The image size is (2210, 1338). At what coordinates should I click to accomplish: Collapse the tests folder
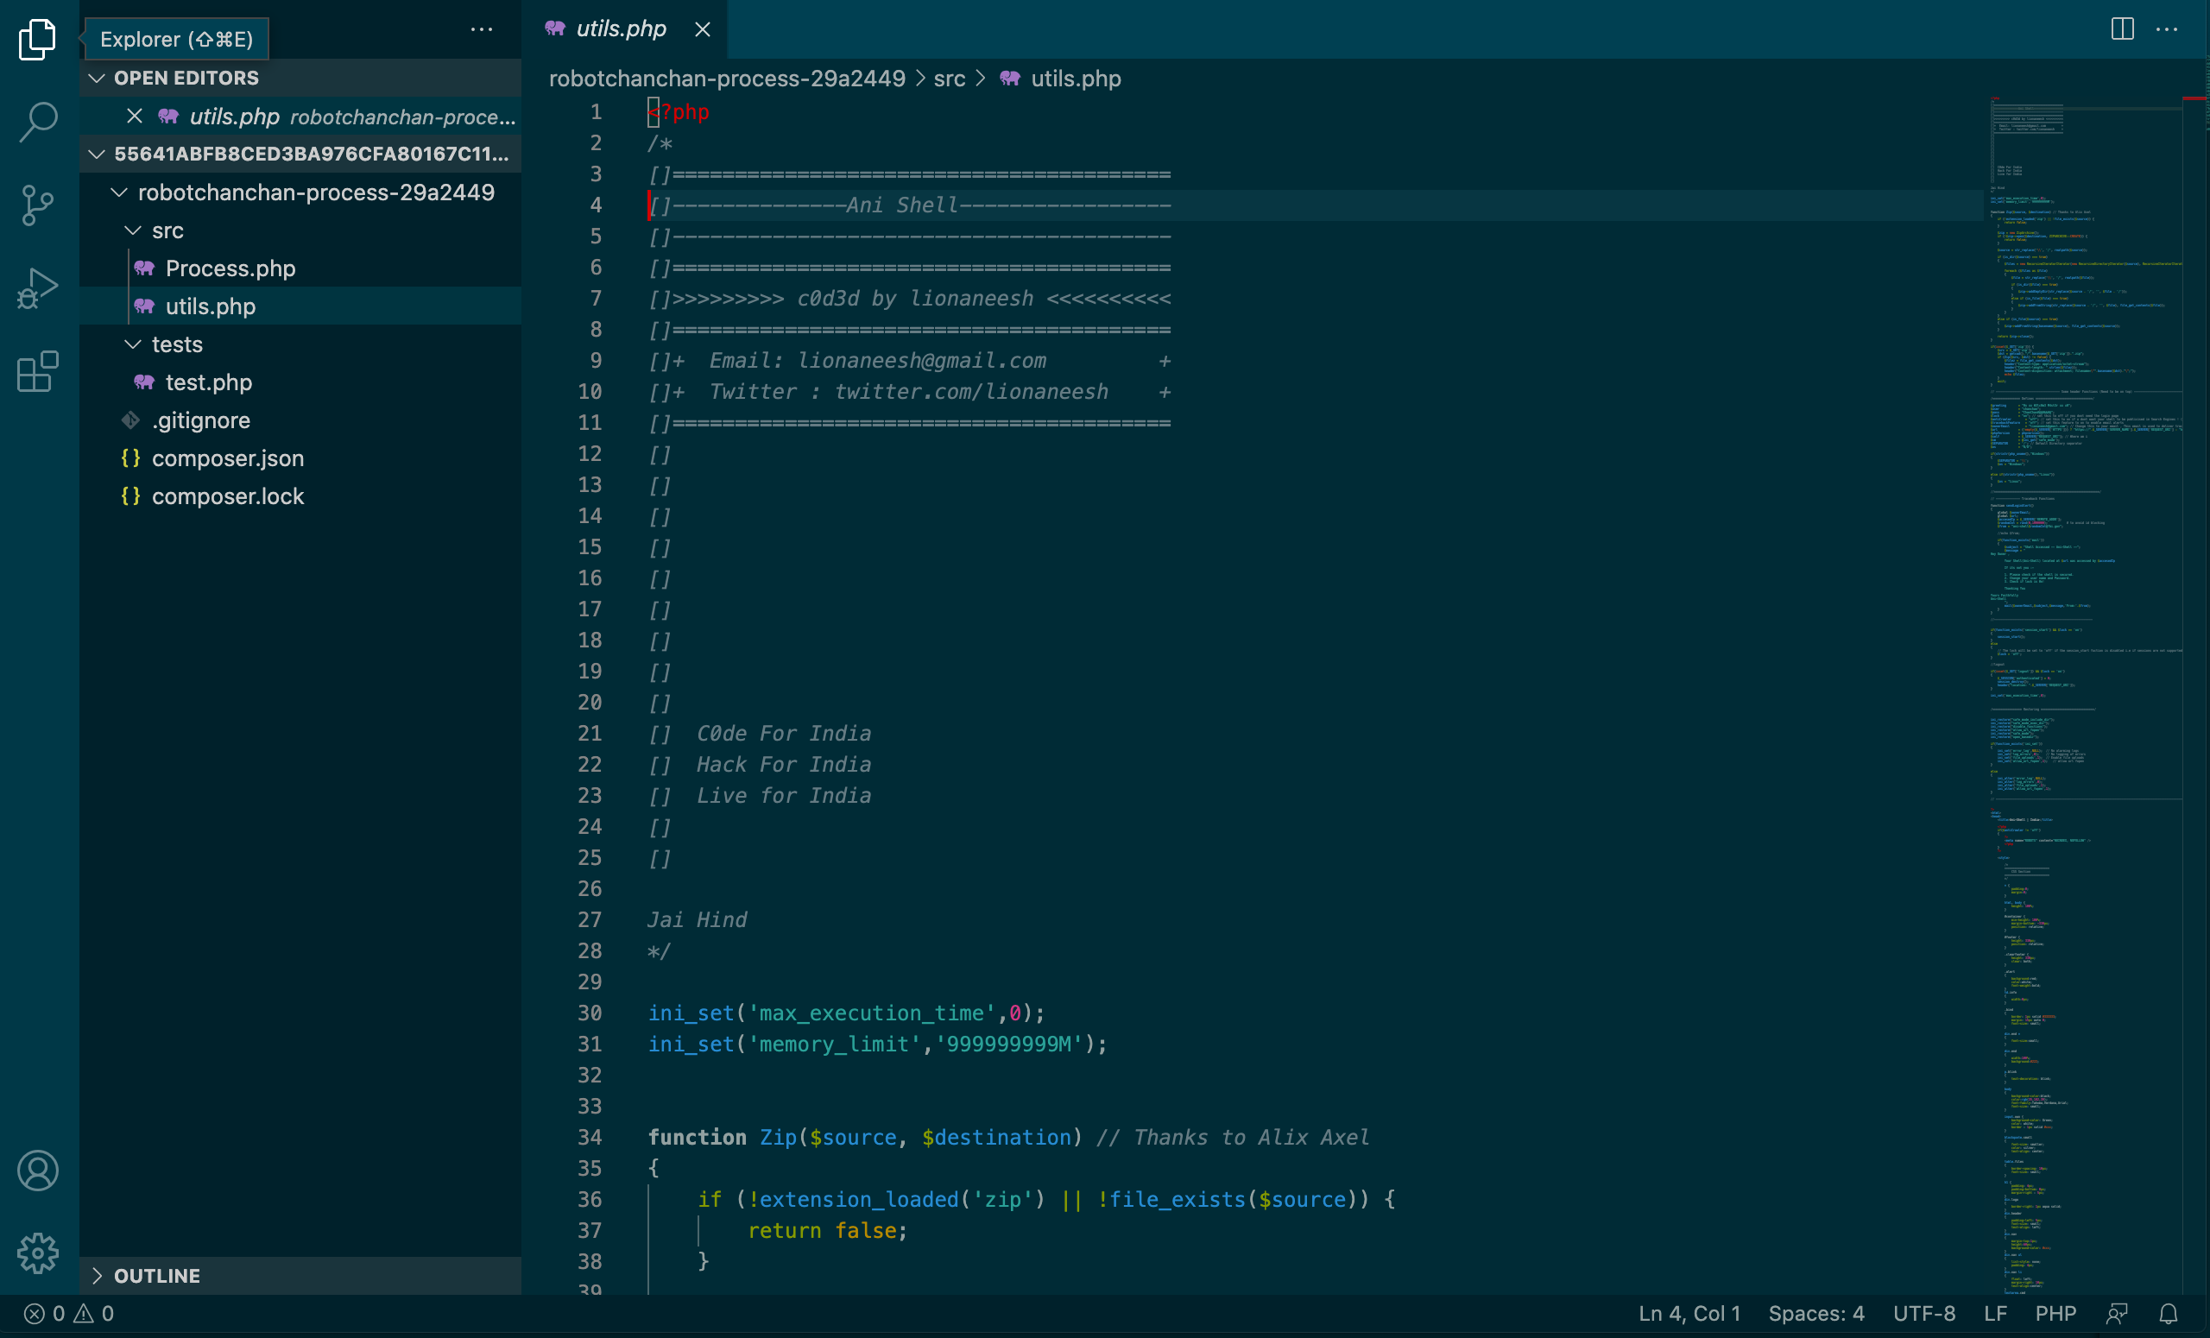point(133,344)
